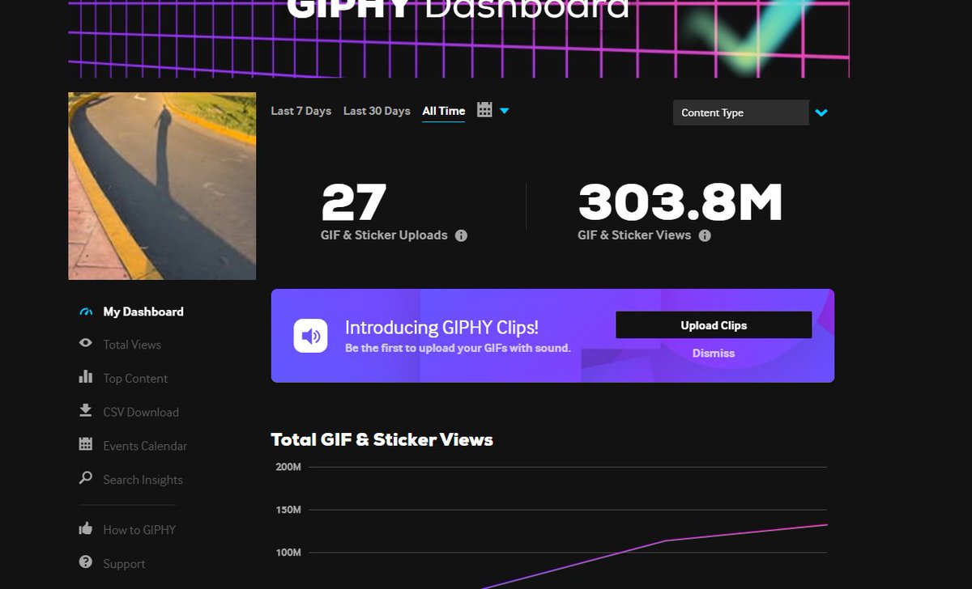Open Search Insights page
The width and height of the screenshot is (972, 589).
143,480
